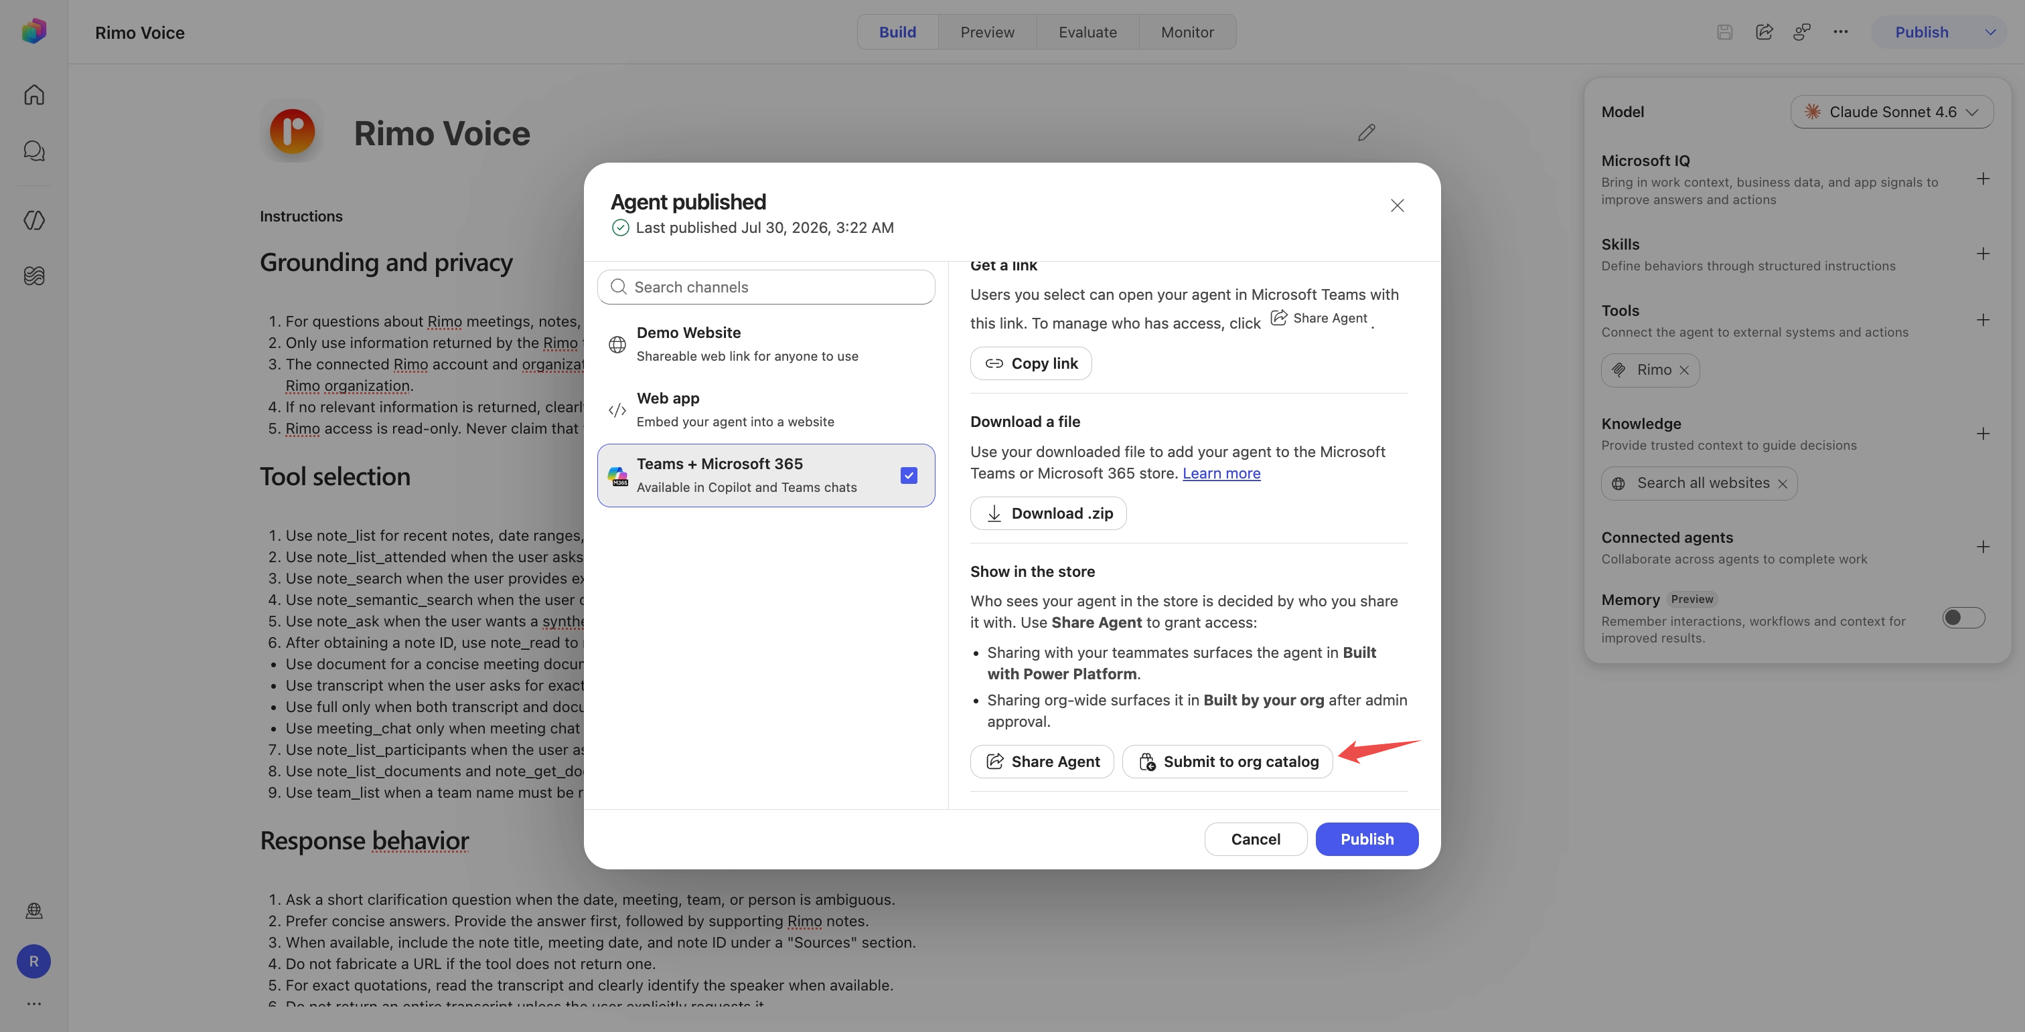Add a connected agent with plus icon
The height and width of the screenshot is (1032, 2025).
pyautogui.click(x=1983, y=547)
